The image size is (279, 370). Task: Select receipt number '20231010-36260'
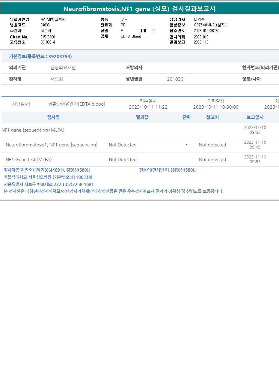(206, 31)
